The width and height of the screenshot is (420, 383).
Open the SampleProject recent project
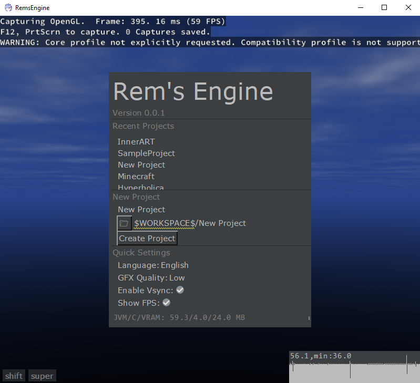click(146, 153)
